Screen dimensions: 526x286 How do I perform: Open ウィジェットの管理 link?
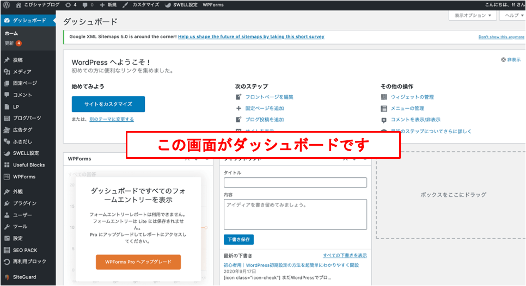[x=412, y=97]
